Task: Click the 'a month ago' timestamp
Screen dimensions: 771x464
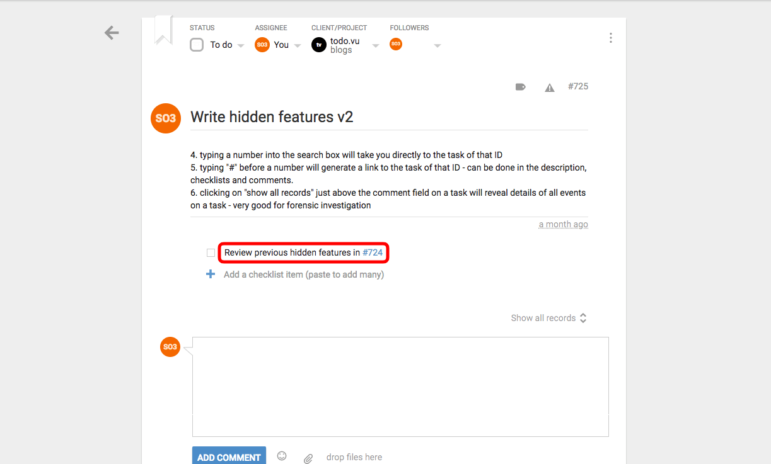Action: 564,224
